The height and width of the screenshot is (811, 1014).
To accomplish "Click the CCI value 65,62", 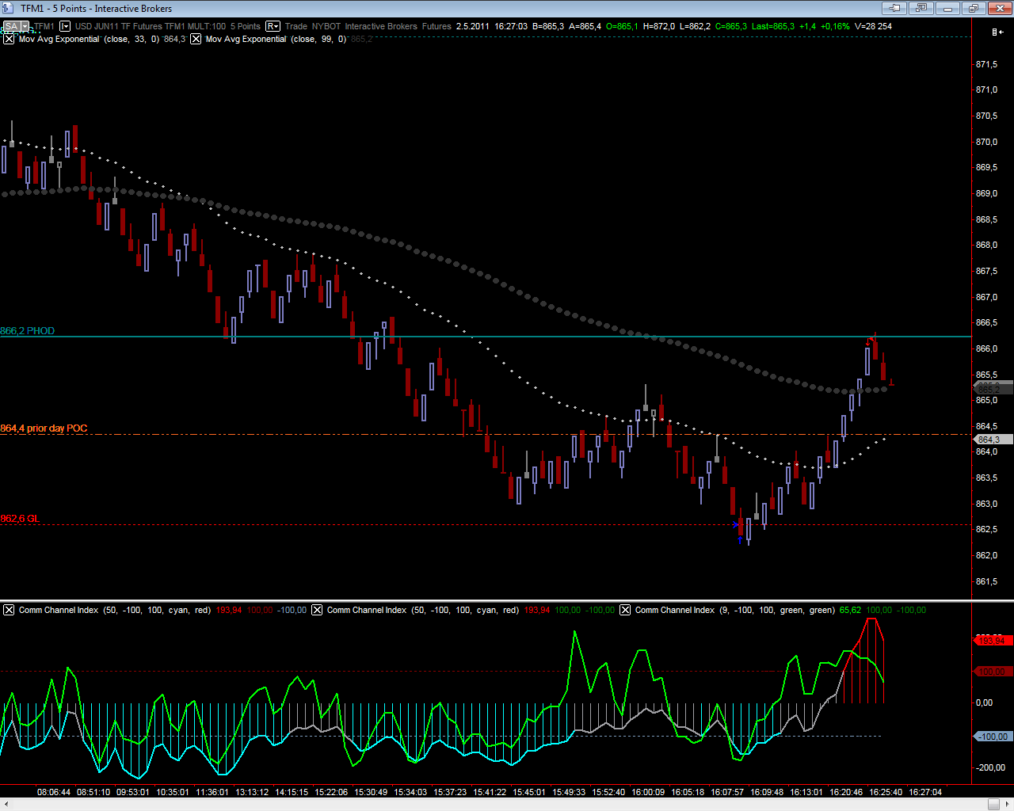I will [x=849, y=610].
